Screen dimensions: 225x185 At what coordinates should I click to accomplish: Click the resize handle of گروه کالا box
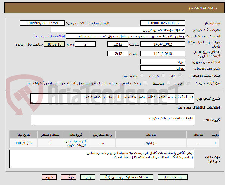(32, 123)
